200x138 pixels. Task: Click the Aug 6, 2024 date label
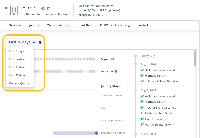coord(148,64)
